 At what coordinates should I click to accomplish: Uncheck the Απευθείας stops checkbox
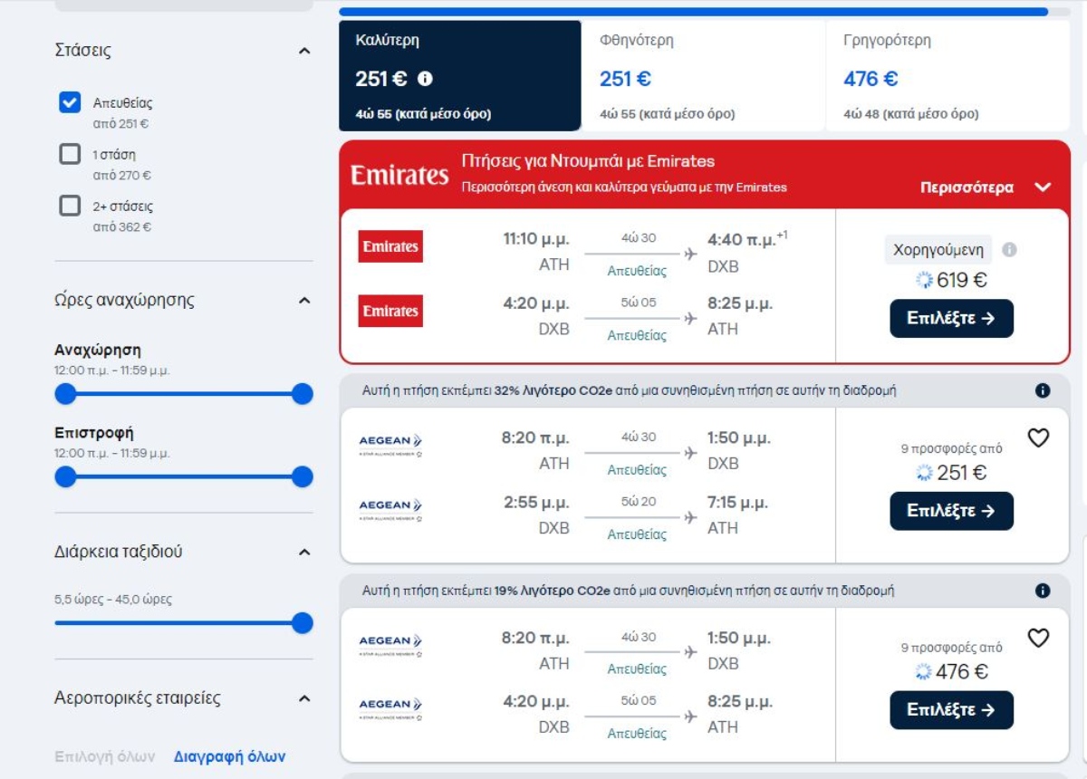[70, 102]
